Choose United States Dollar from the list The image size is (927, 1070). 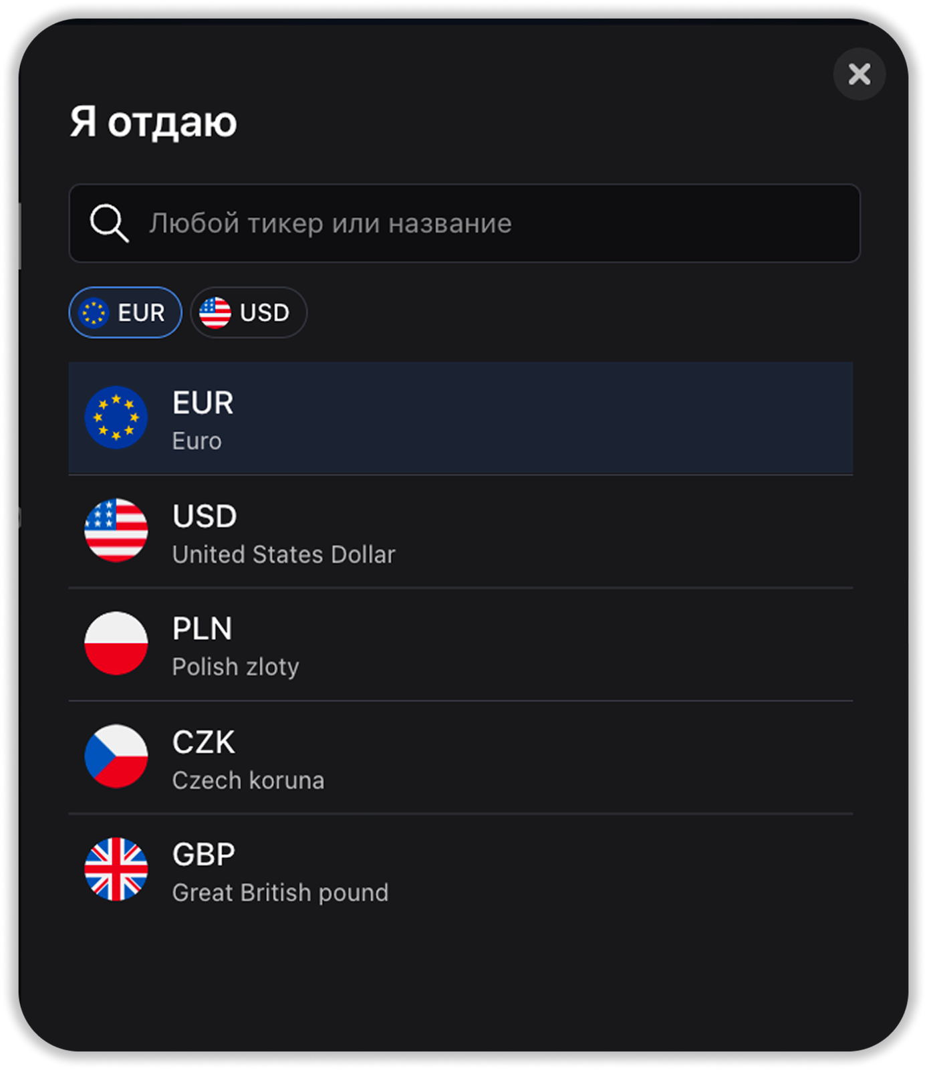click(x=461, y=532)
